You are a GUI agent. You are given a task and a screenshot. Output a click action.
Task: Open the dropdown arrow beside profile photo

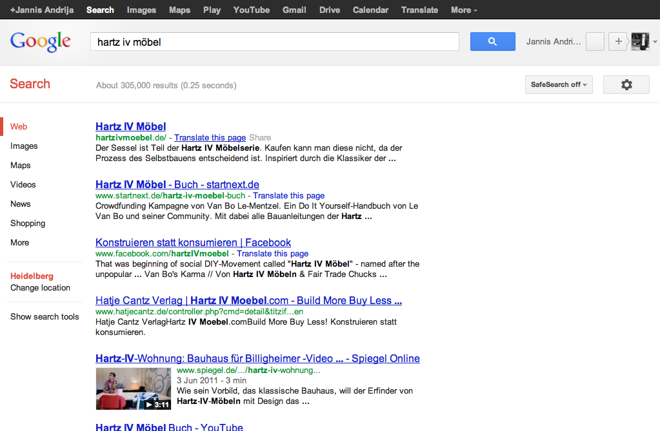tap(655, 42)
